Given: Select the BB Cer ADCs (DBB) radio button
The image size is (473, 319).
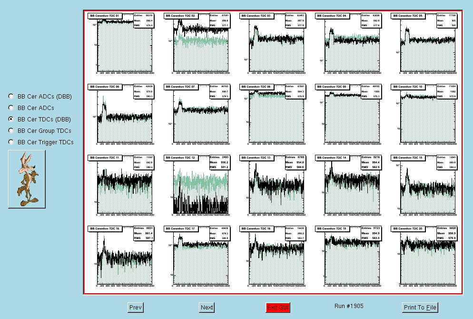Looking at the screenshot, I should (11, 96).
